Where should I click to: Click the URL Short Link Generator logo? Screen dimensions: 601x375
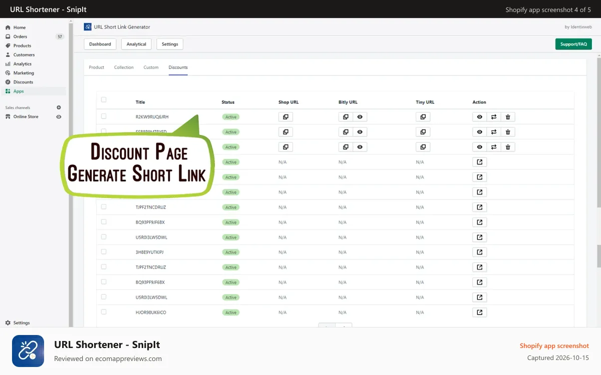(88, 27)
